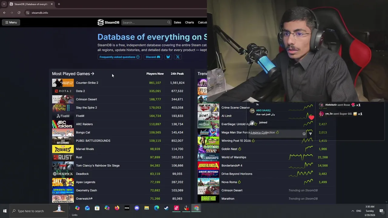Image resolution: width=388 pixels, height=218 pixels.
Task: Open the browser tab search dropdown
Action: (4, 4)
